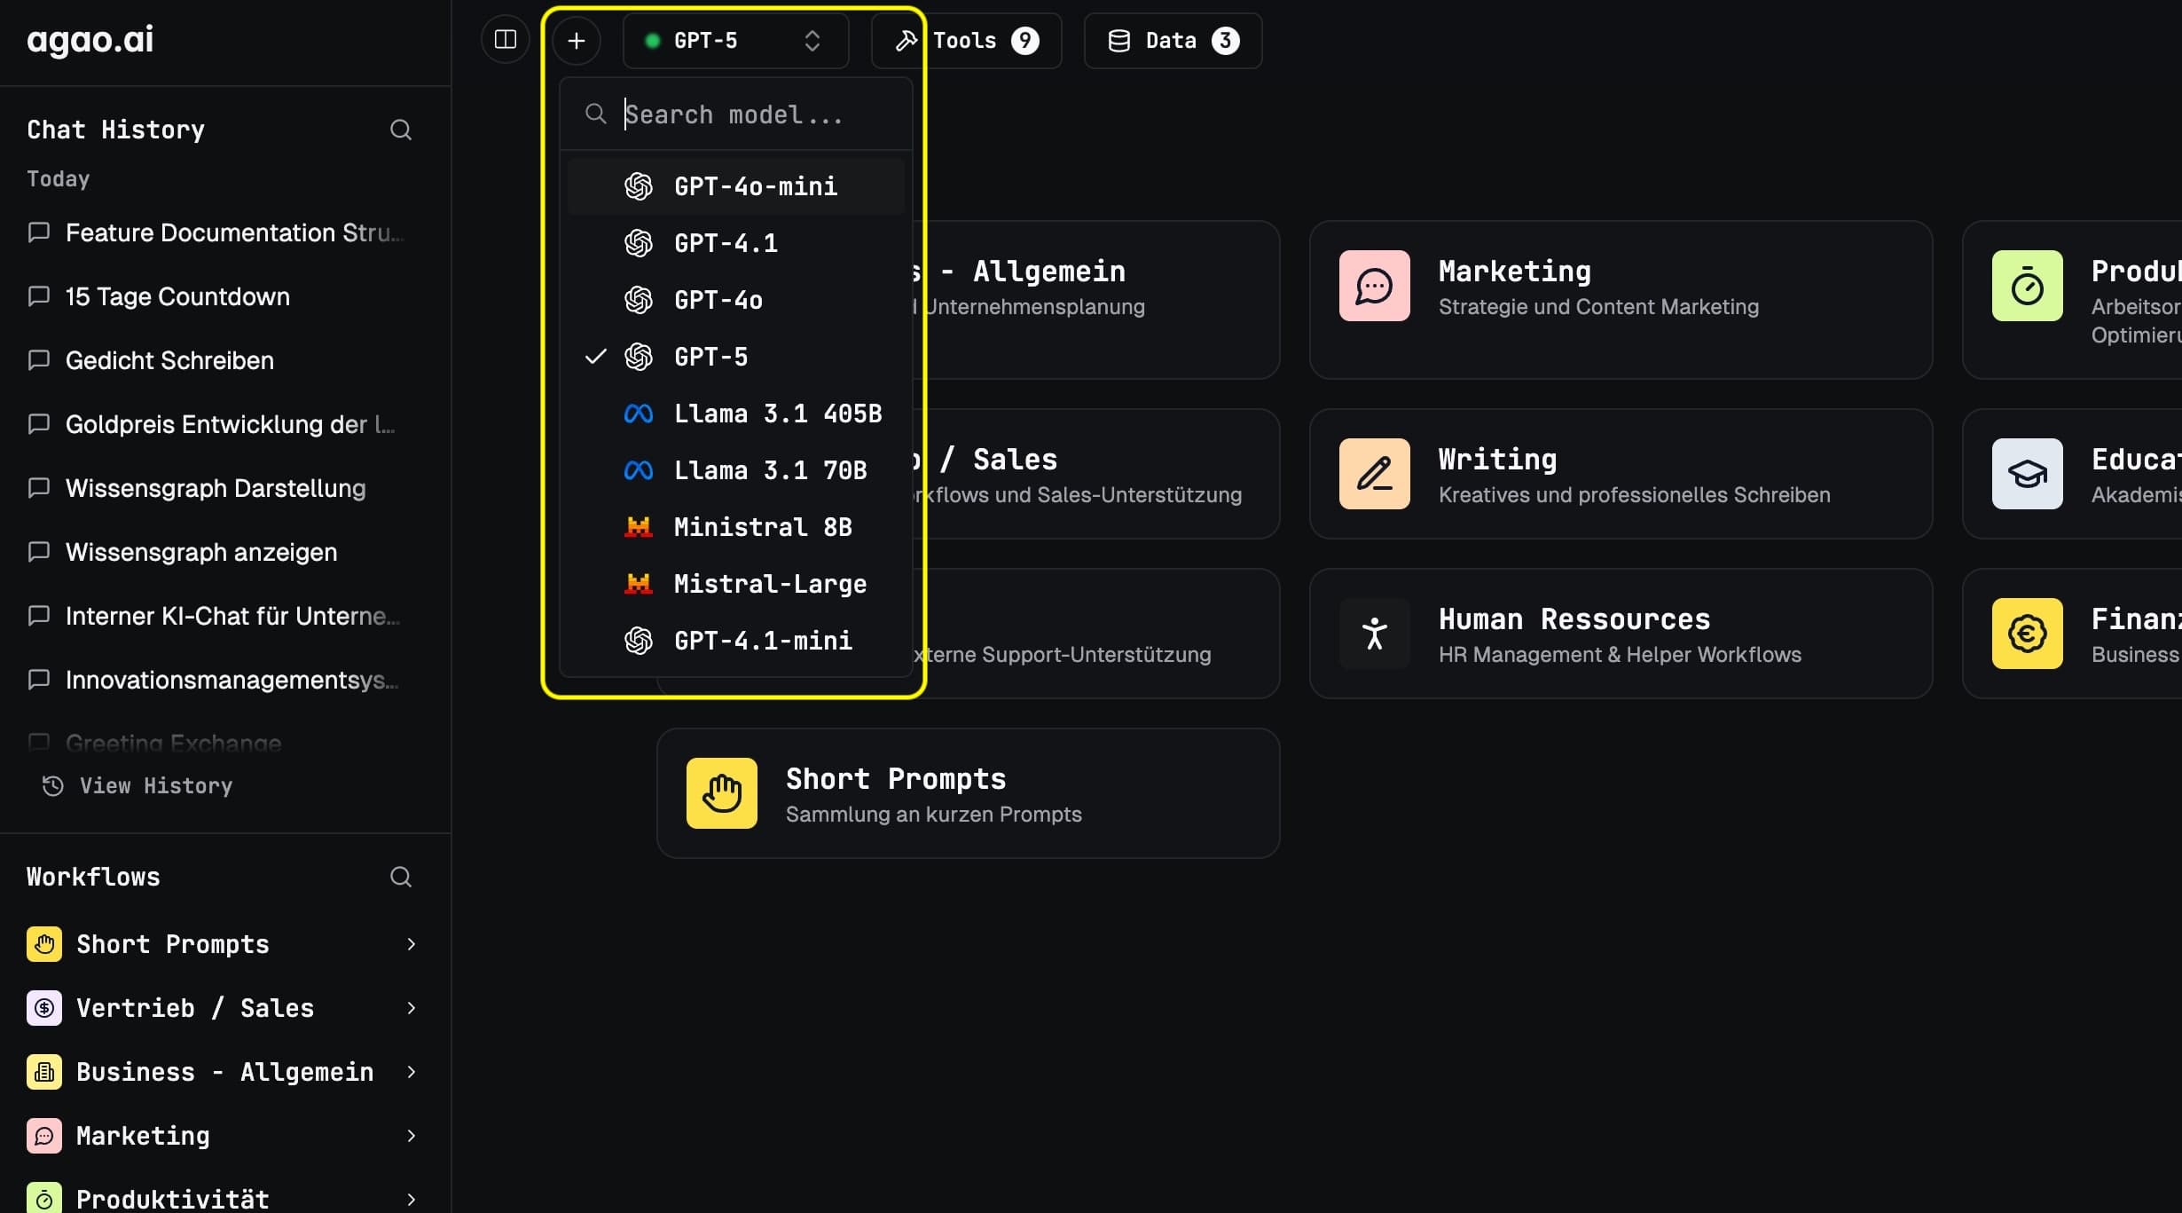Viewport: 2182px width, 1213px height.
Task: Click the Vertrieb / Sales dollar icon in sidebar
Action: (x=44, y=1008)
